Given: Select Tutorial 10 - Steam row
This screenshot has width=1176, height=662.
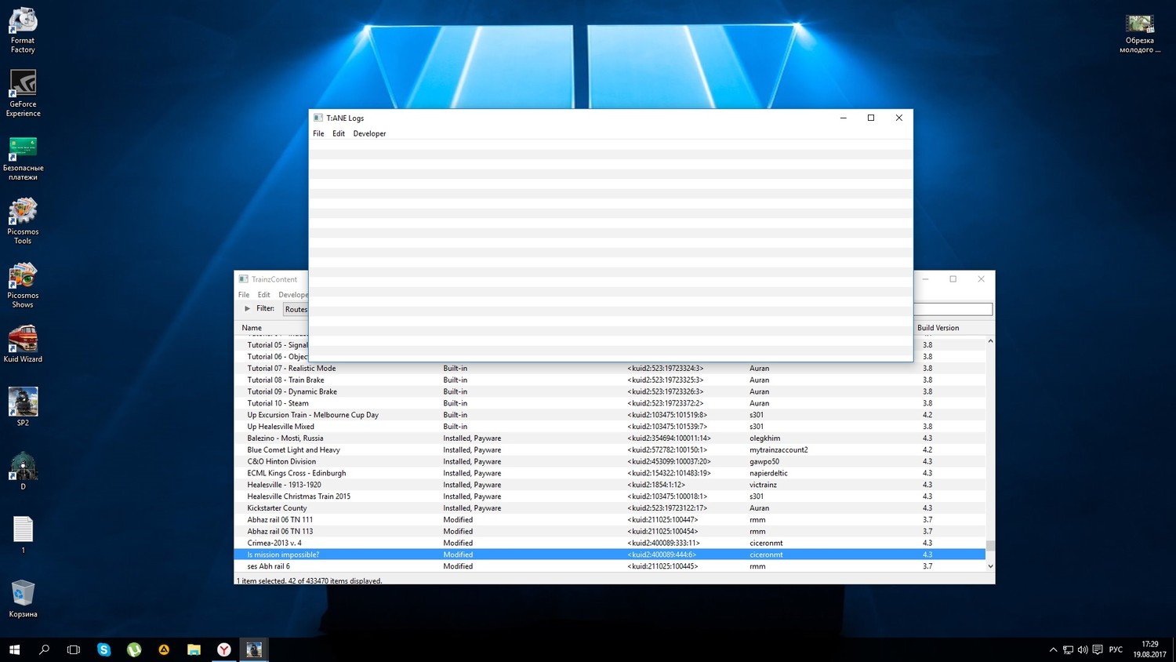Looking at the screenshot, I should coord(610,403).
